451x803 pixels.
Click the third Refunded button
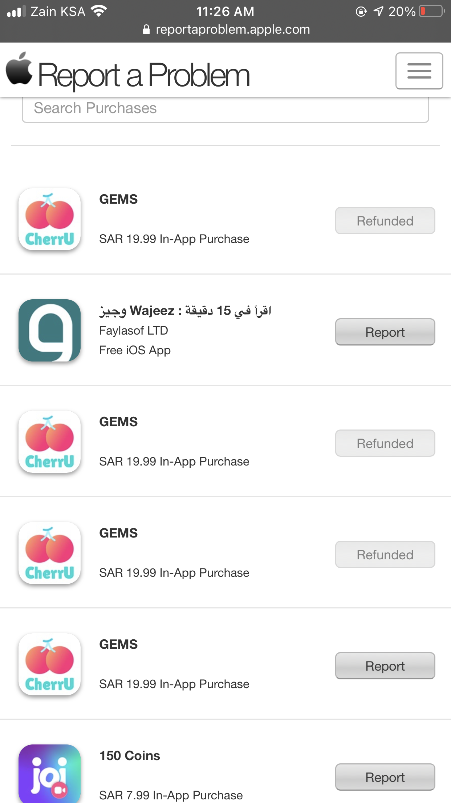pyautogui.click(x=385, y=555)
